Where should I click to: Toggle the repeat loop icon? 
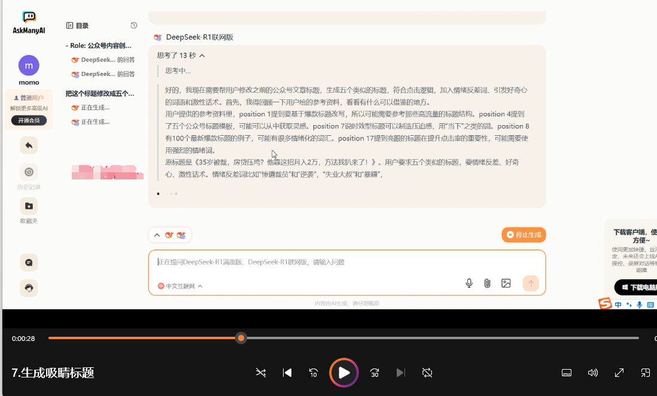[x=427, y=373]
